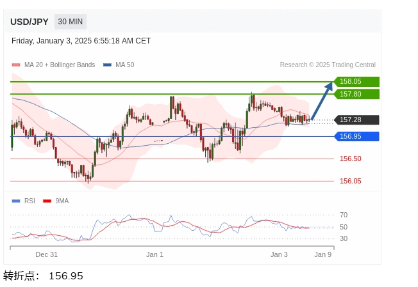Click the RSI 50 level label
Screen dimensions: 418x287
(344, 227)
